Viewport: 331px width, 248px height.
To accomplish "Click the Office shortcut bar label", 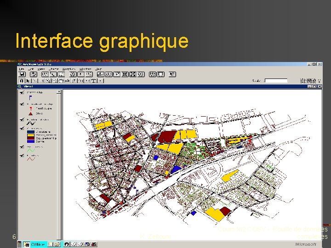I will [x=38, y=244].
